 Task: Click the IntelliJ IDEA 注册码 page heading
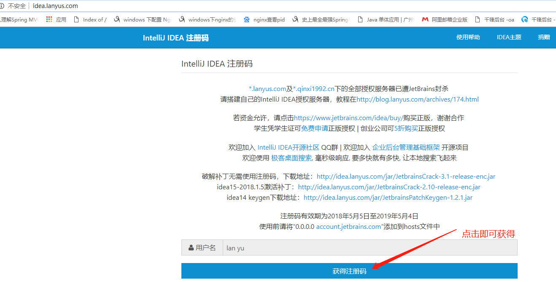pos(217,64)
